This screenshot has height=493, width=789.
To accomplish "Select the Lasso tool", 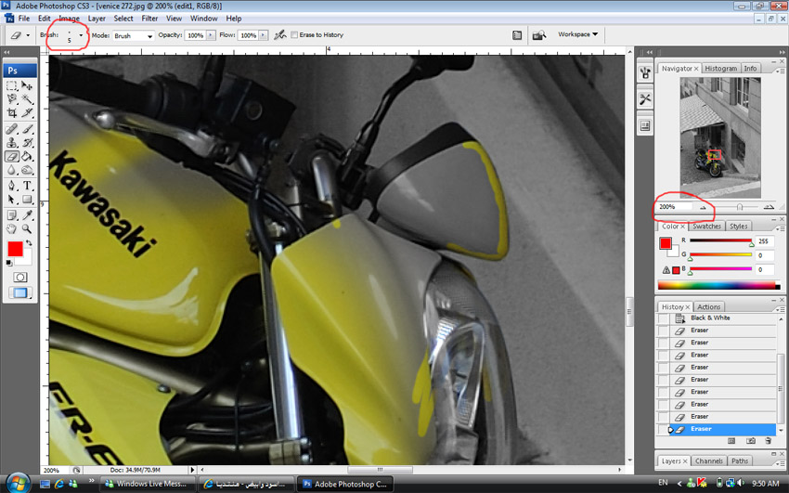I will (12, 99).
